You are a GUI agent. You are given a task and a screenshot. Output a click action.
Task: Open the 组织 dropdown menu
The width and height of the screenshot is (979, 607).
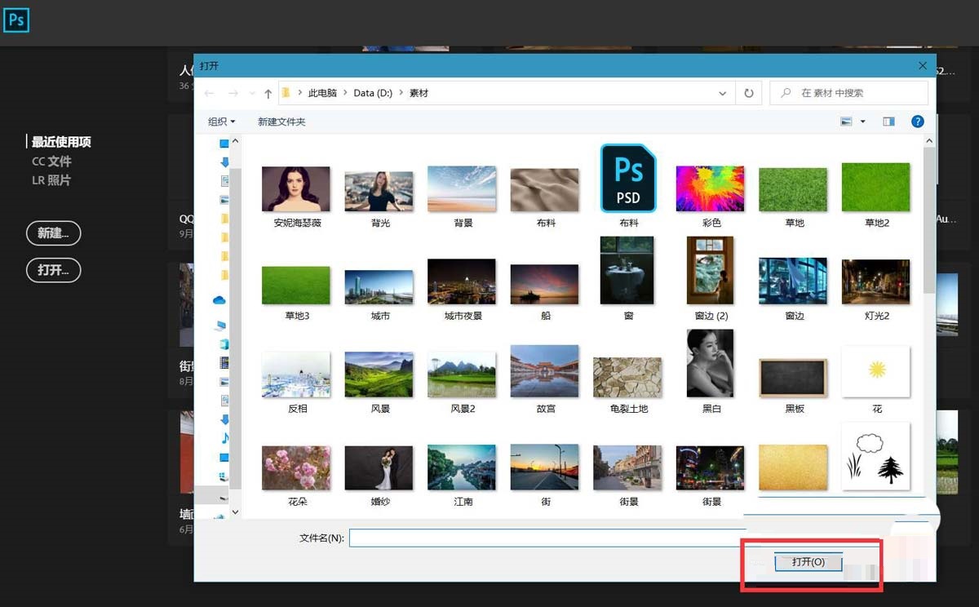(x=221, y=122)
